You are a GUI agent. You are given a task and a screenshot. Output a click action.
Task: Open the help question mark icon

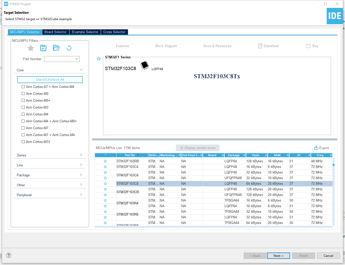coord(9,255)
